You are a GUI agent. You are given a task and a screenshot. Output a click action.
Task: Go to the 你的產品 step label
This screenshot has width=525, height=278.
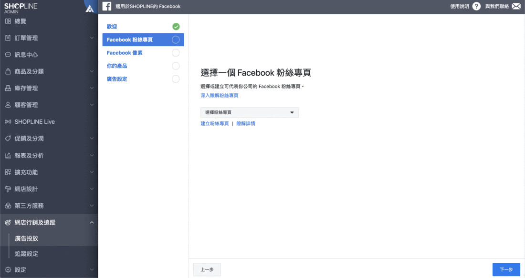117,66
